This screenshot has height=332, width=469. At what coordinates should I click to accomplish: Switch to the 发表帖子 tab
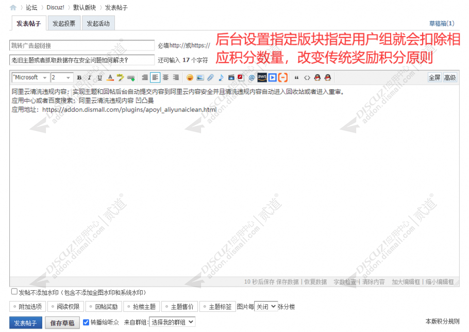29,23
